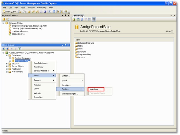This screenshot has height=135, width=180.
Task: Choose Refresh from context menu
Action: [42, 93]
